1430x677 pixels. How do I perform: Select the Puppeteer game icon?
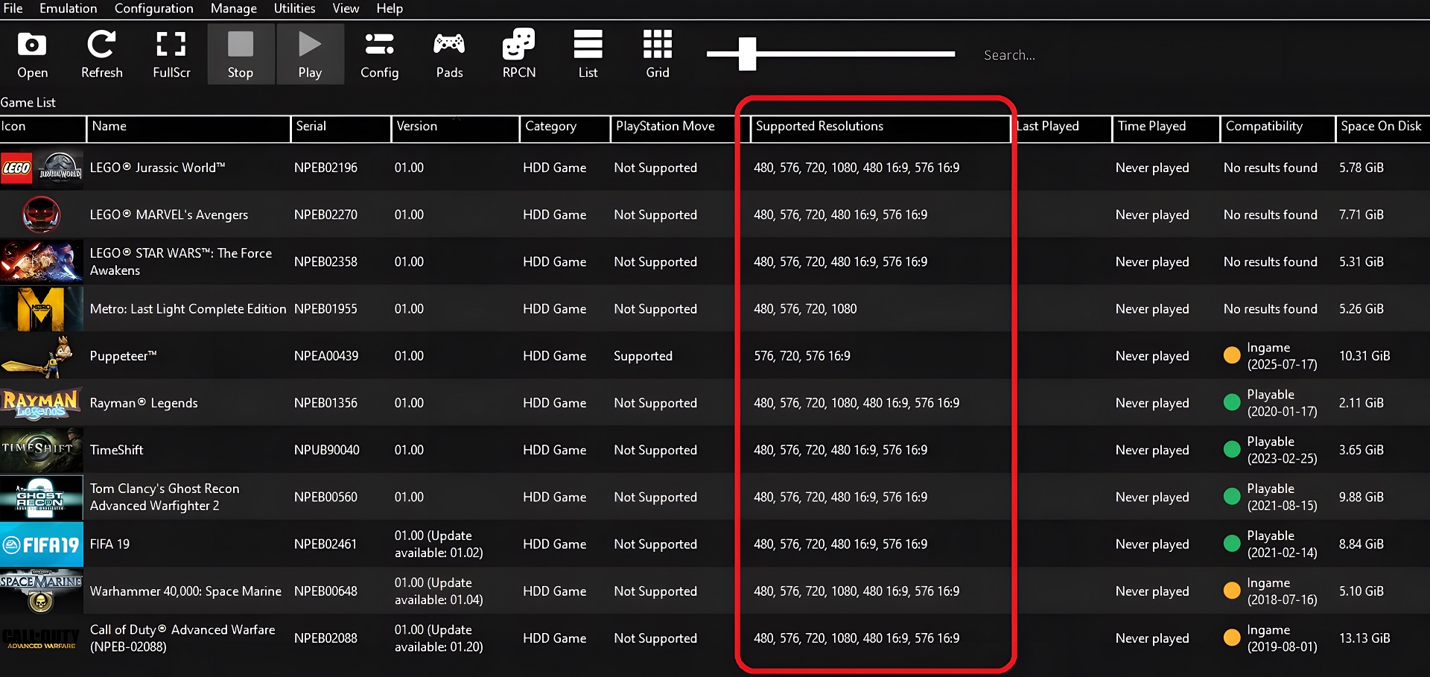[x=42, y=356]
